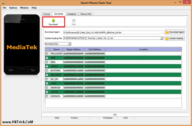Expand the Scatter-loading File dropdown arrow
Image resolution: width=192 pixels, height=126 pixels.
tap(161, 38)
